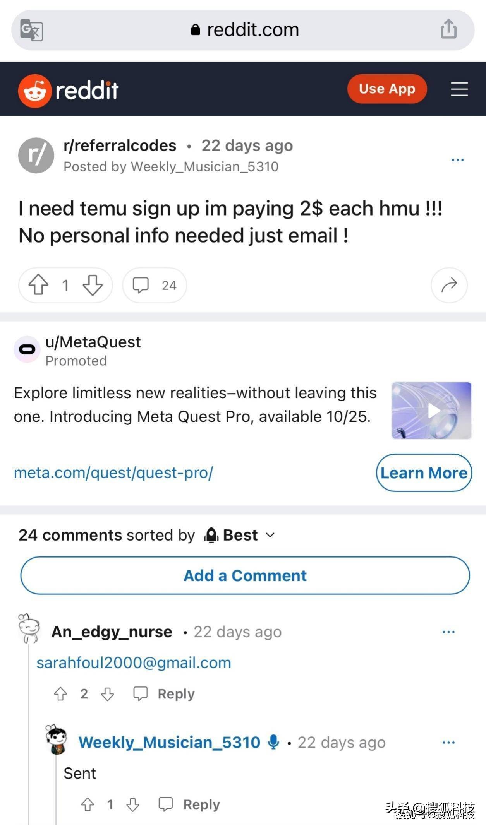Share the post with the arrow icon
Screen dimensions: 486x825
pos(449,285)
